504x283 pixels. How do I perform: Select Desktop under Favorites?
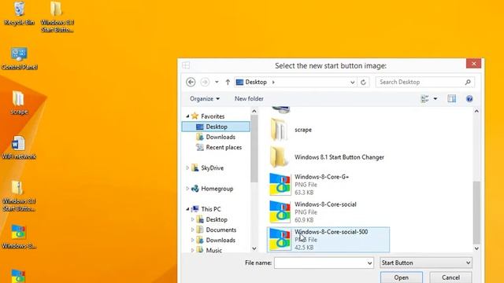(x=216, y=127)
